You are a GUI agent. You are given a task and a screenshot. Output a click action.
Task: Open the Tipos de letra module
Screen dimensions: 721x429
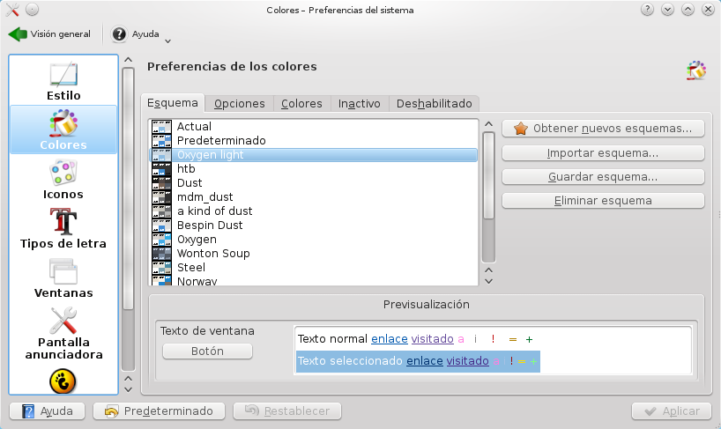[x=63, y=229]
